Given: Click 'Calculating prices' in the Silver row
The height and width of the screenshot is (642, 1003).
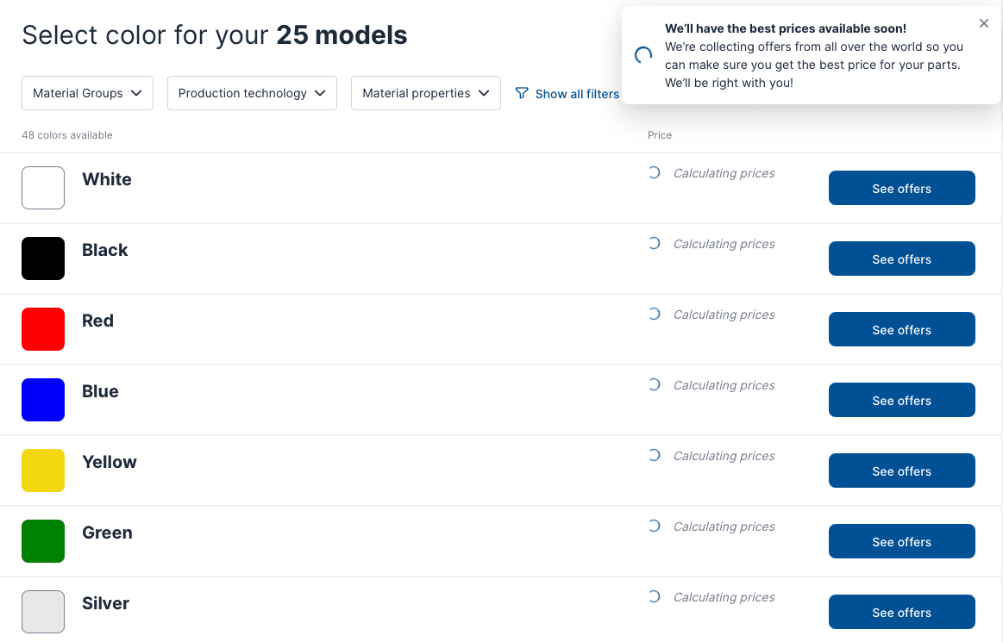Looking at the screenshot, I should click(724, 597).
